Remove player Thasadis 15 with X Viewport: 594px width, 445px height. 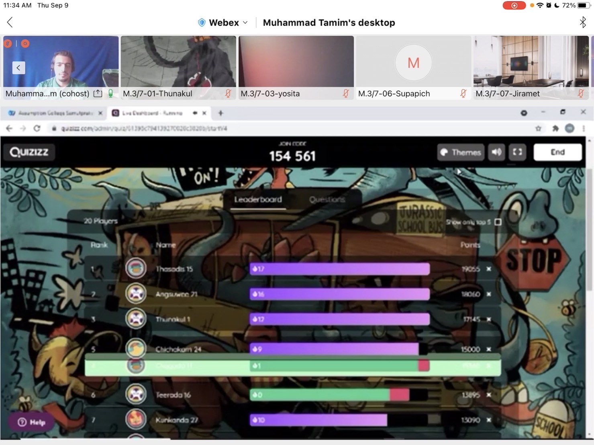[x=489, y=269]
